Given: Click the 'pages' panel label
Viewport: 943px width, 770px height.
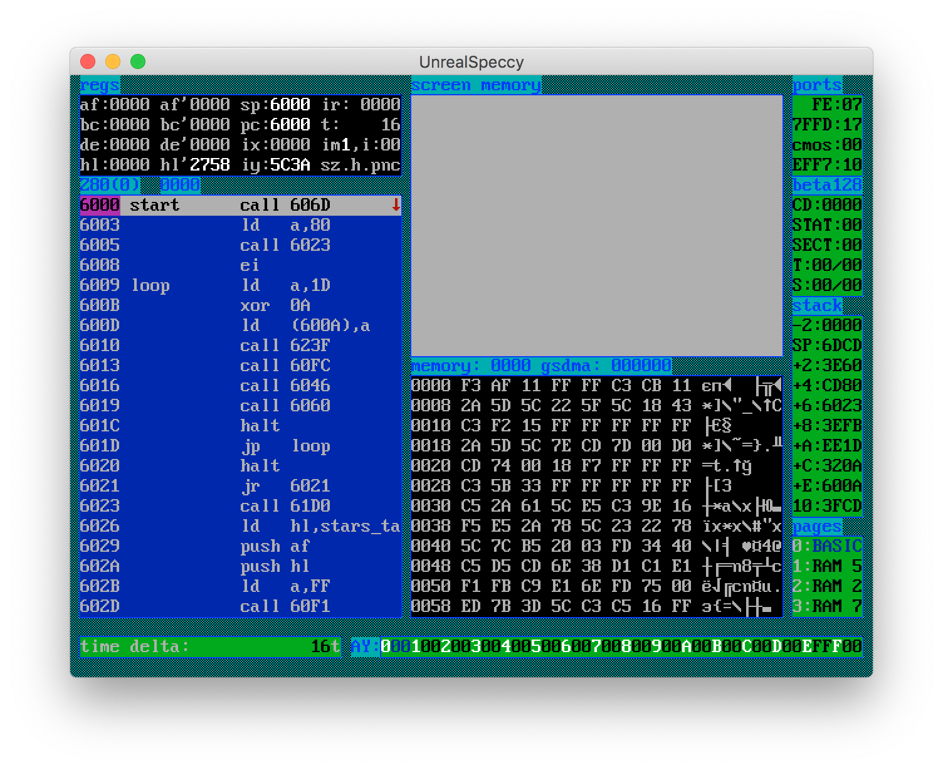Looking at the screenshot, I should pos(817,526).
